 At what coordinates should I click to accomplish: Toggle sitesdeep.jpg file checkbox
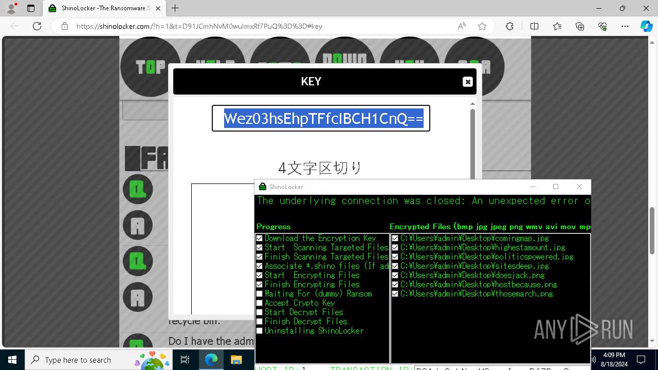[x=395, y=266]
